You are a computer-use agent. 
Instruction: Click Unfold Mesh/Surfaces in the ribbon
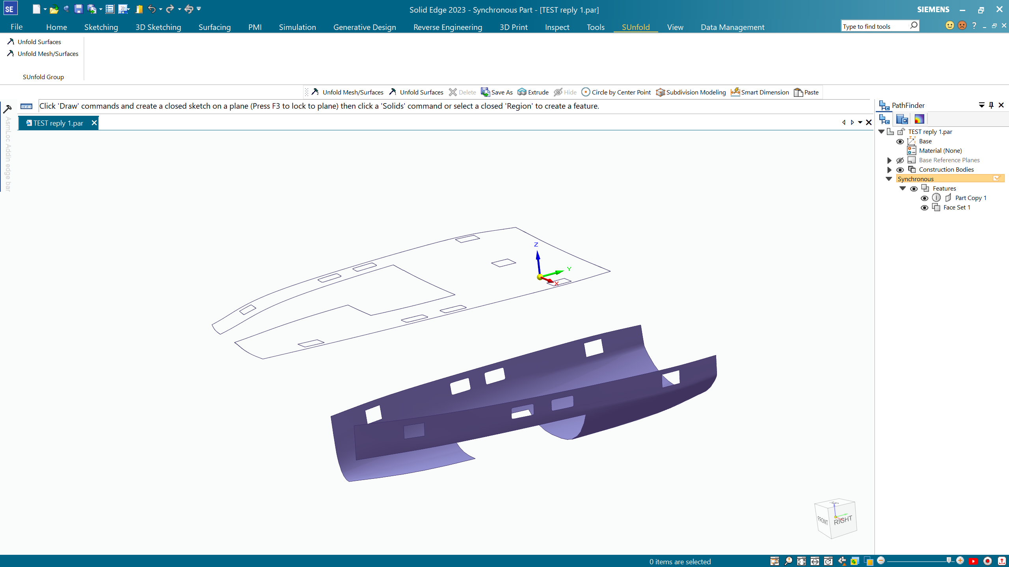click(48, 54)
